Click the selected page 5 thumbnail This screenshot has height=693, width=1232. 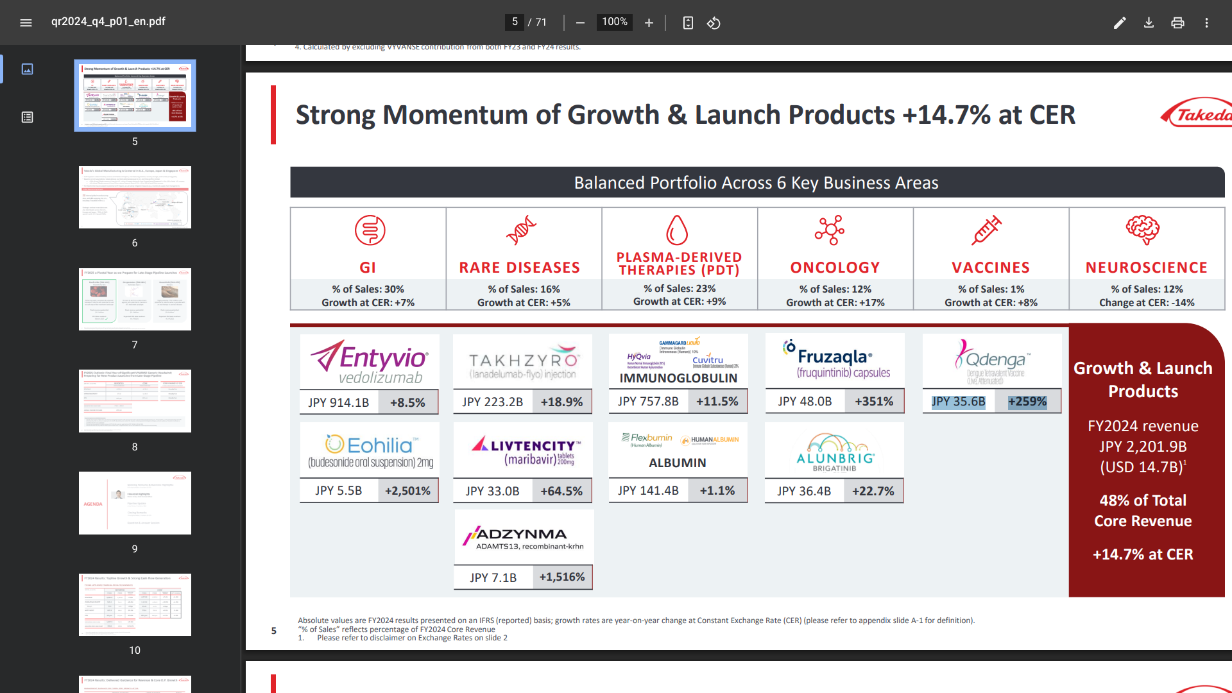coord(135,95)
